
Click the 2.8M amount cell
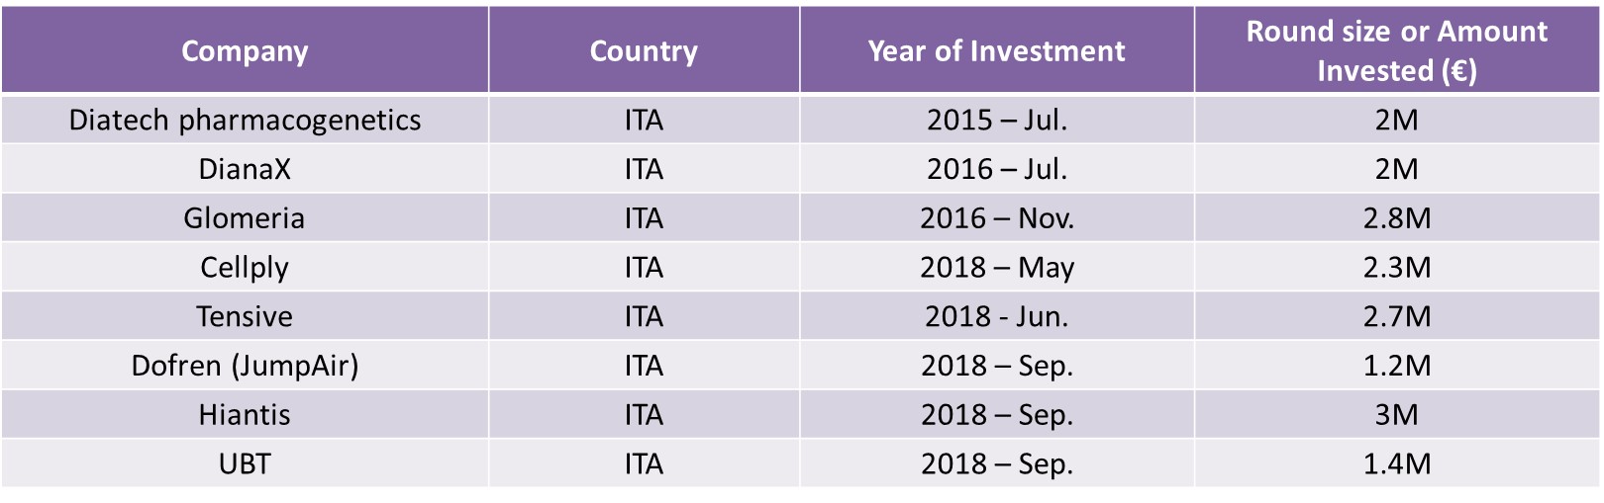tap(1396, 218)
